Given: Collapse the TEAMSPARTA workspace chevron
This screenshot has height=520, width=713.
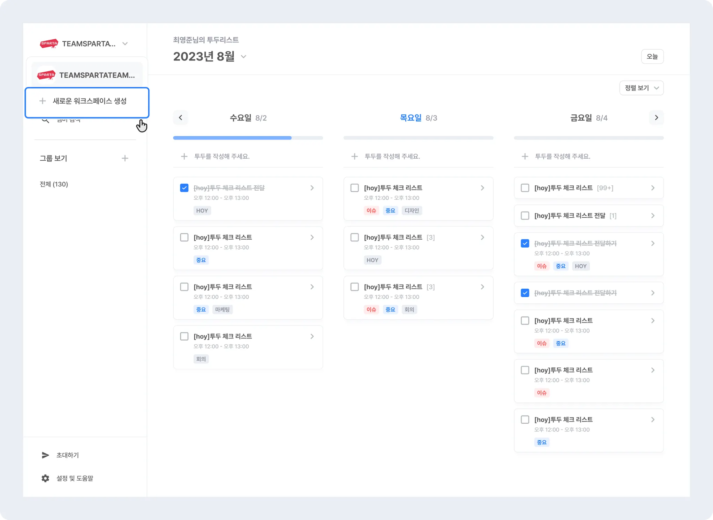Looking at the screenshot, I should [x=125, y=44].
